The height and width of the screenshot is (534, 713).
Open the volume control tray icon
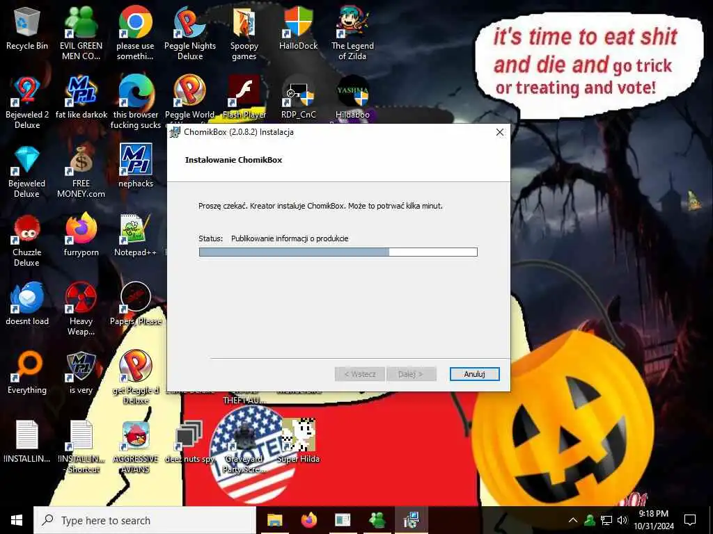point(622,520)
